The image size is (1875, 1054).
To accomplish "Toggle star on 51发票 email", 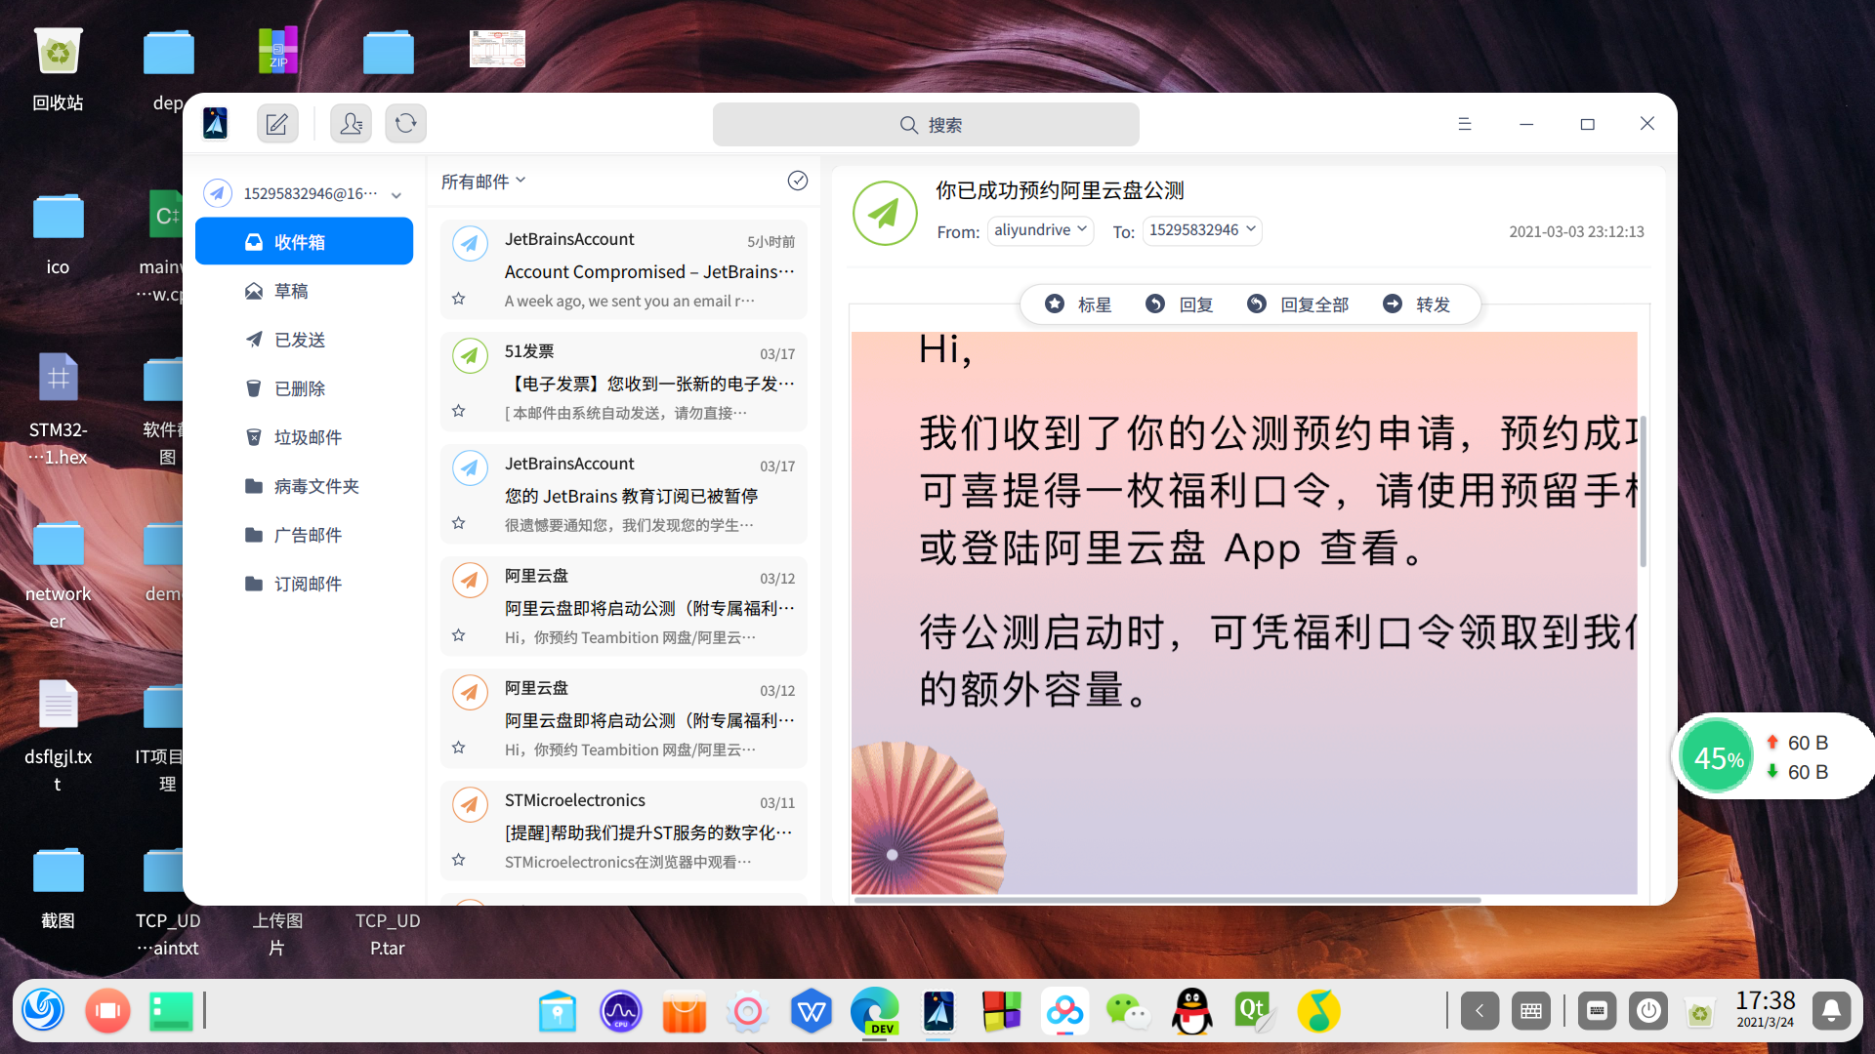I will (459, 411).
